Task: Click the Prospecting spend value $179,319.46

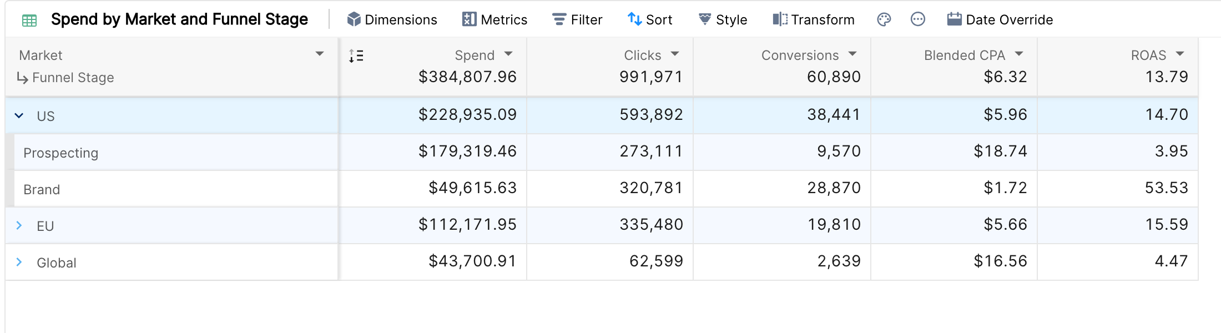Action: pos(467,151)
